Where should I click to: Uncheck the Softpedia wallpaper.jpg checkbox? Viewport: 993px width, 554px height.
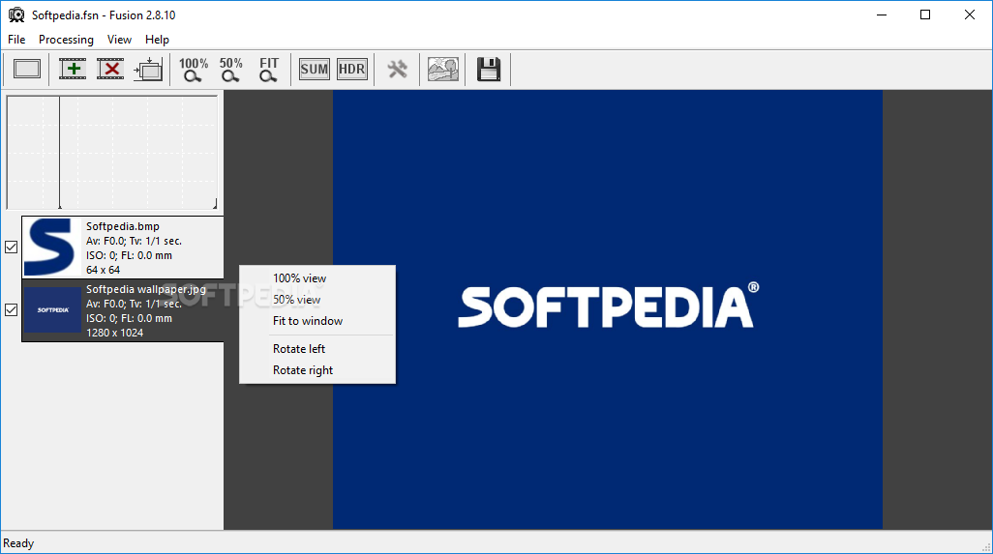point(11,310)
